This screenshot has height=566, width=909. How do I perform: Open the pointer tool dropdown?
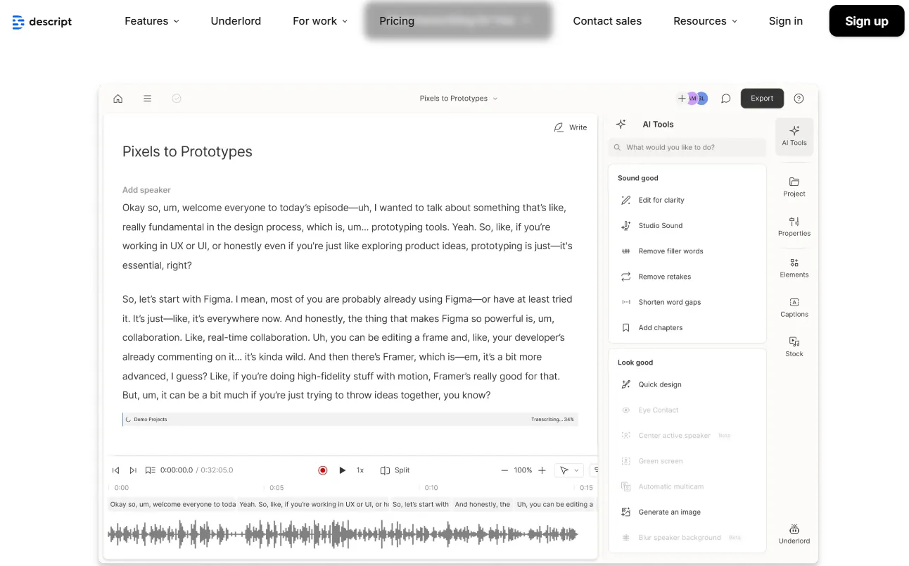(x=568, y=470)
